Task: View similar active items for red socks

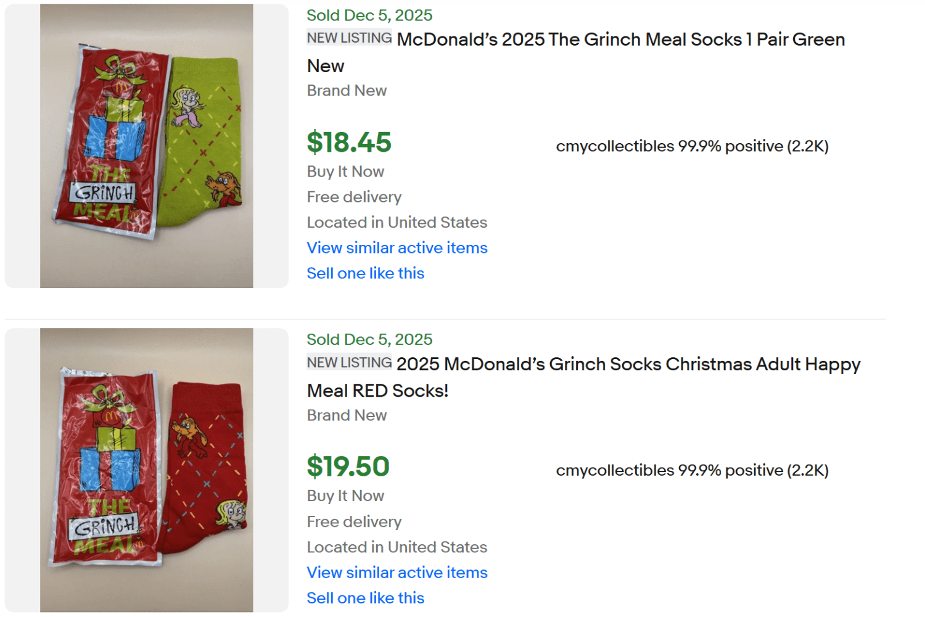Action: point(397,573)
